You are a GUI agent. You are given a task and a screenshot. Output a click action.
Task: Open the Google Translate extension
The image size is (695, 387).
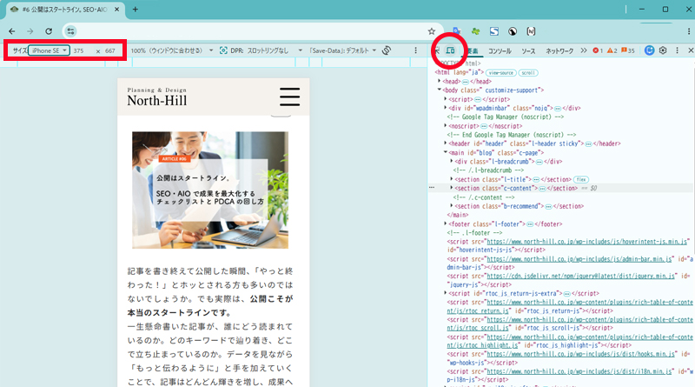tap(457, 31)
